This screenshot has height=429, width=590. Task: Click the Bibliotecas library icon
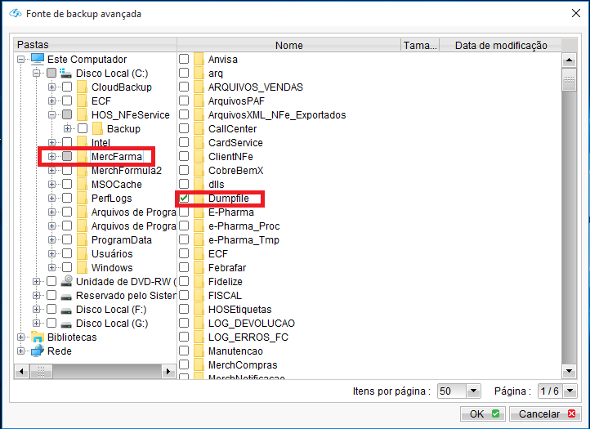click(38, 337)
